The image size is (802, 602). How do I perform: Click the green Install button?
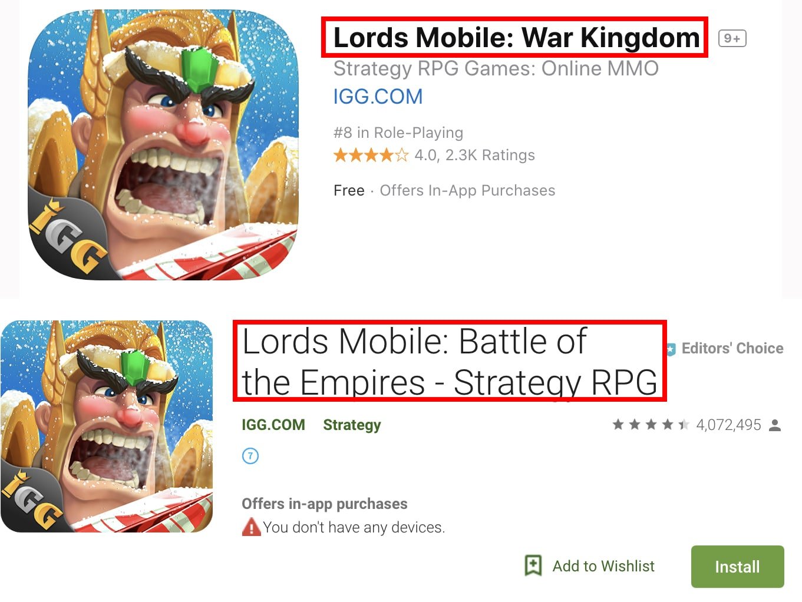tap(738, 567)
